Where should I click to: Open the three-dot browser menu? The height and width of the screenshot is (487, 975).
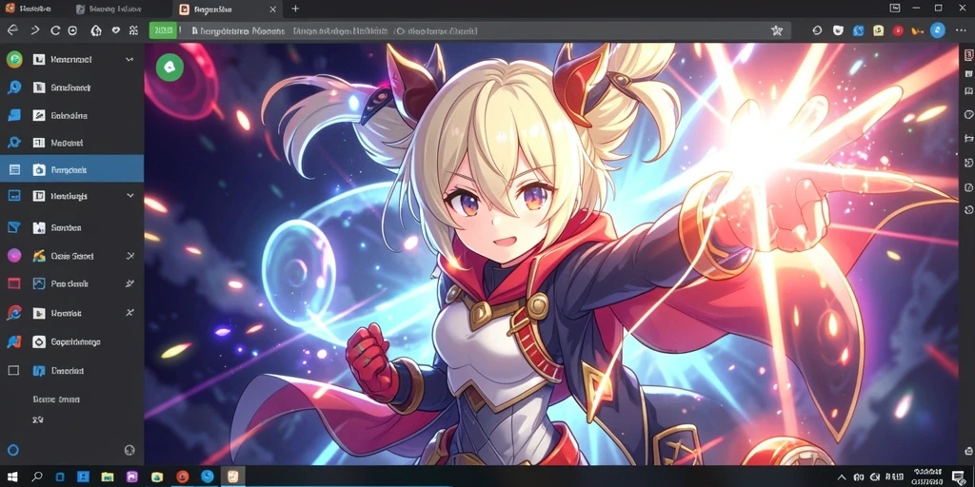tap(961, 29)
